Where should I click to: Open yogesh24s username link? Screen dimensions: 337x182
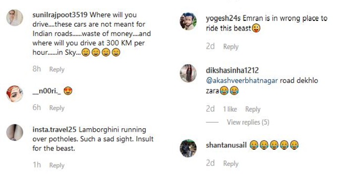coord(223,18)
